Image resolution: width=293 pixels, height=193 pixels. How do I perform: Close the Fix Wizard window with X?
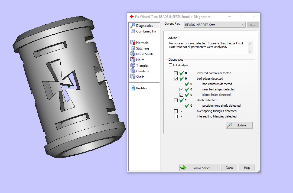point(254,17)
